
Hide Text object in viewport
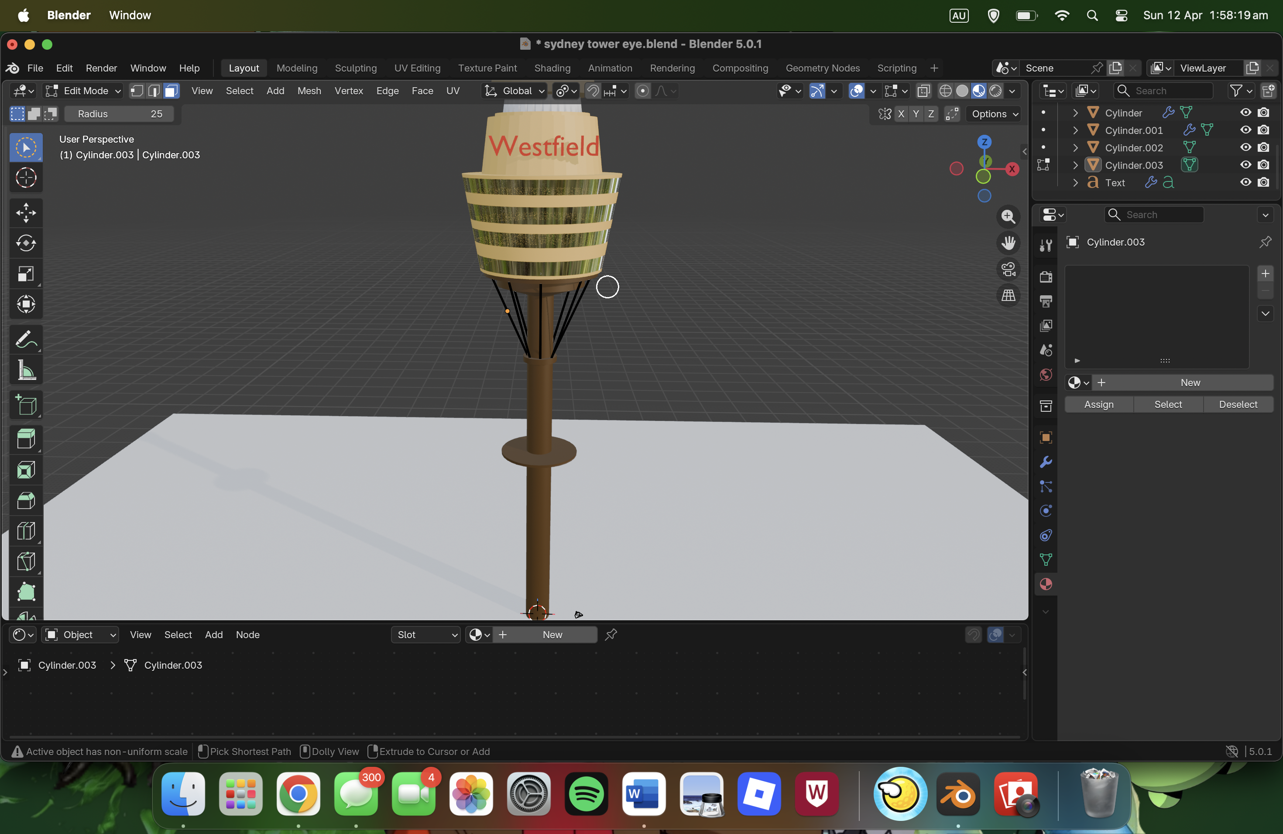[x=1245, y=183]
